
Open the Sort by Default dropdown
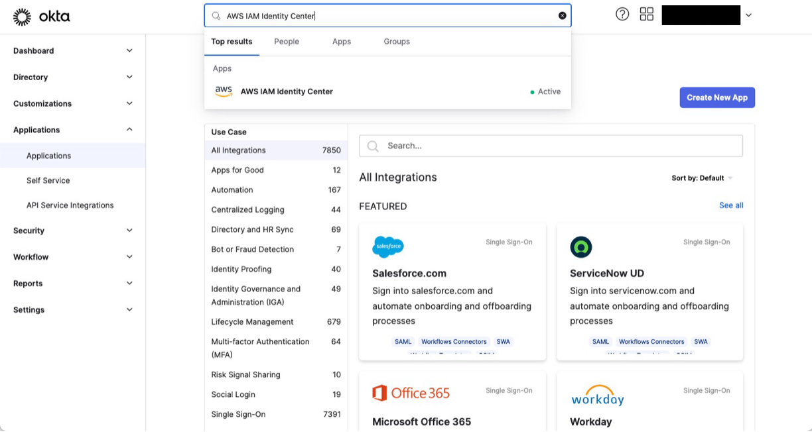(703, 178)
